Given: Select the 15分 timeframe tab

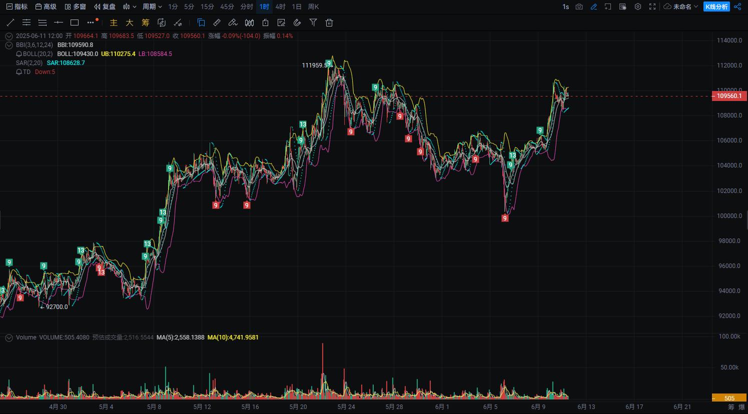Looking at the screenshot, I should click(207, 6).
